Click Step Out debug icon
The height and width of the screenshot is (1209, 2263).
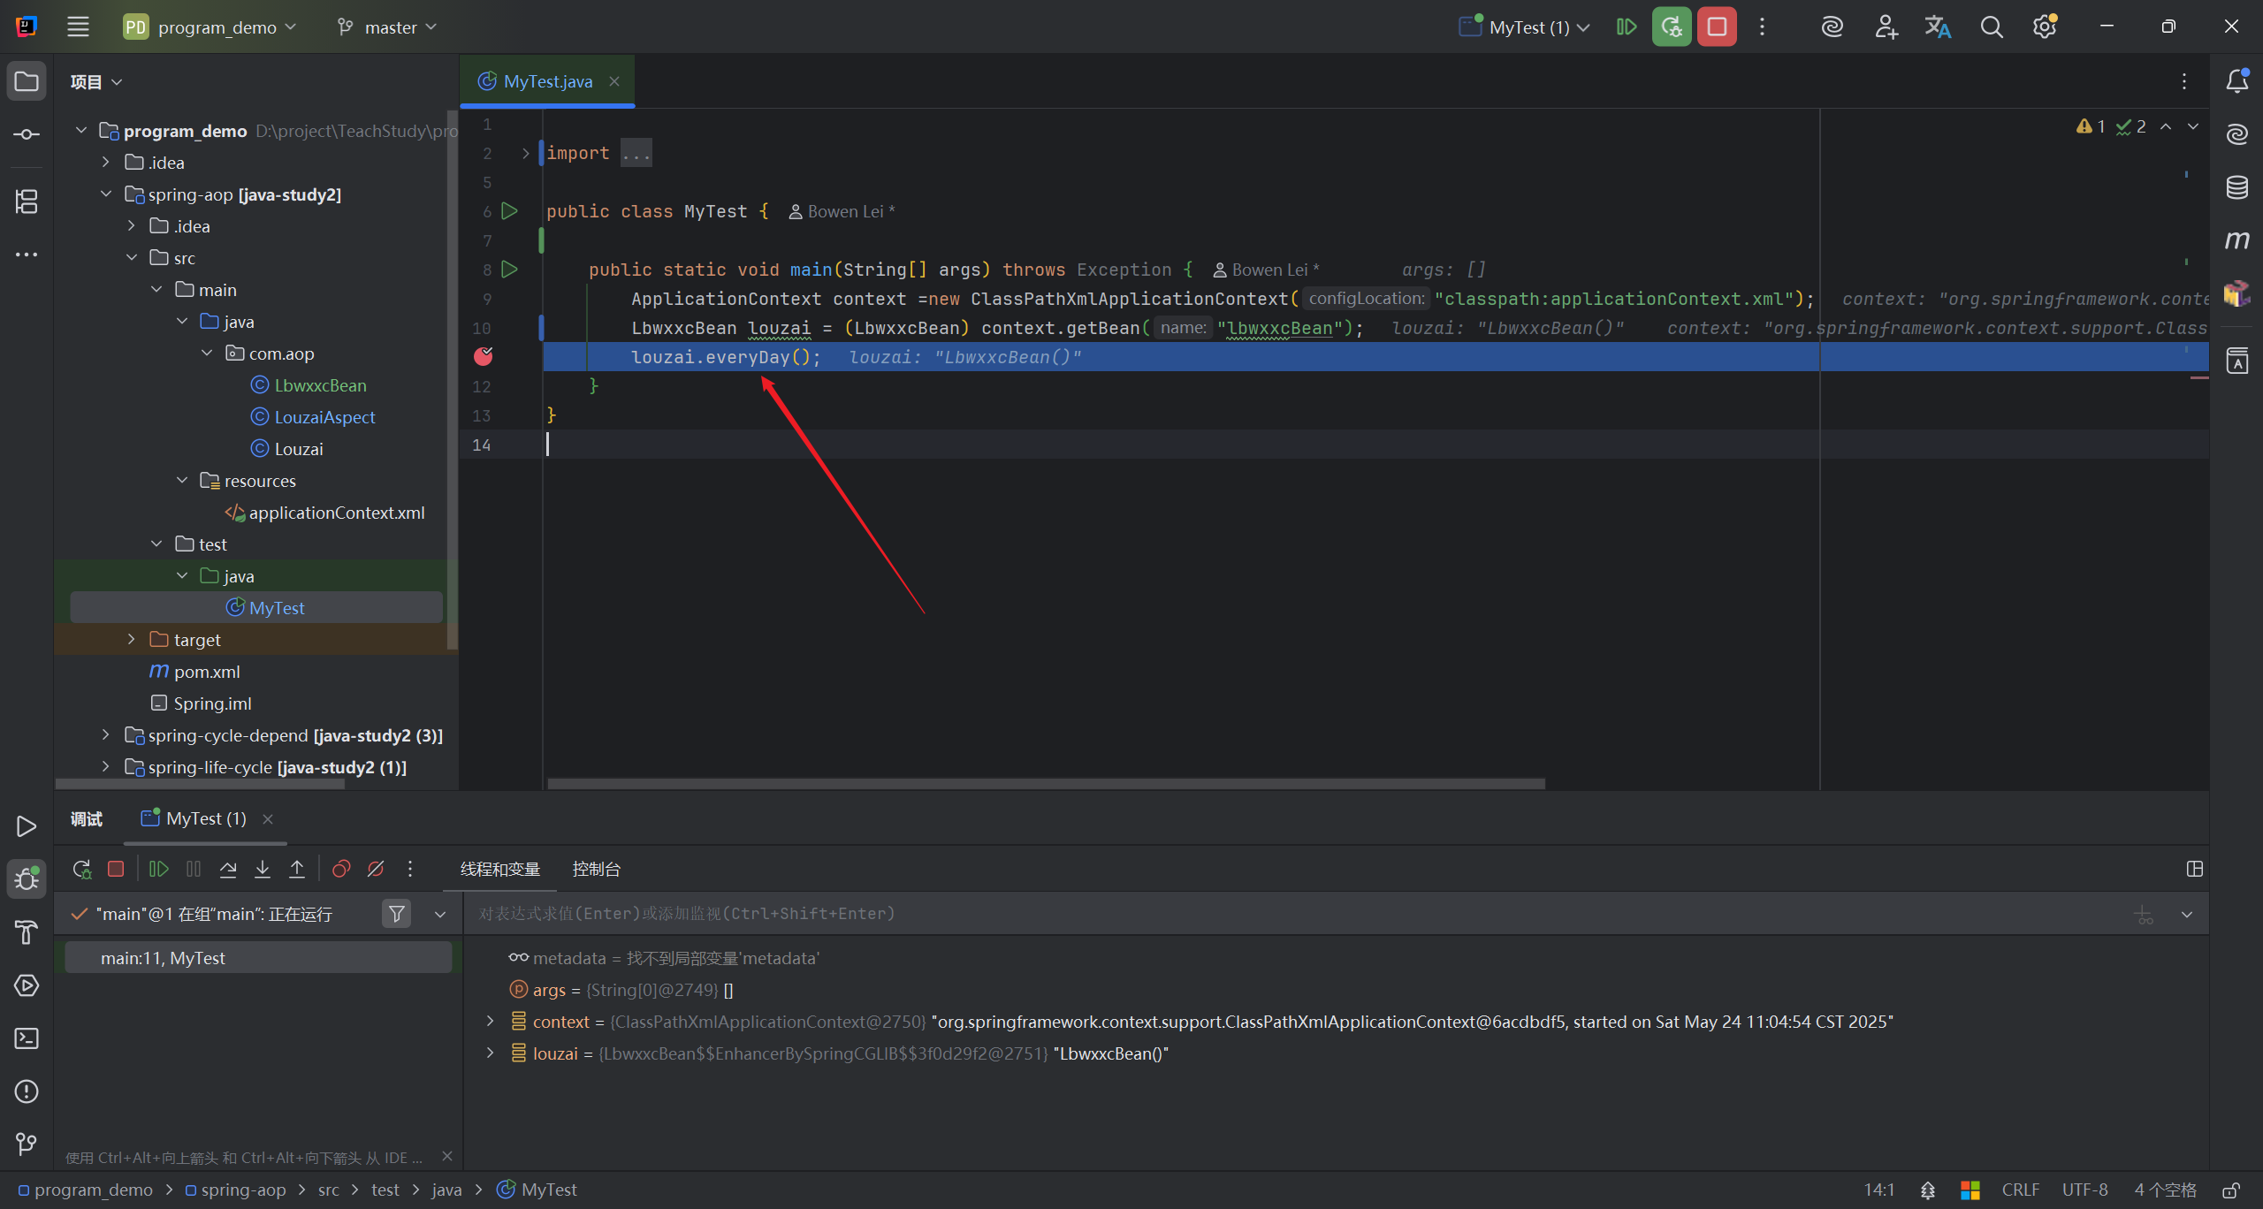pos(297,869)
